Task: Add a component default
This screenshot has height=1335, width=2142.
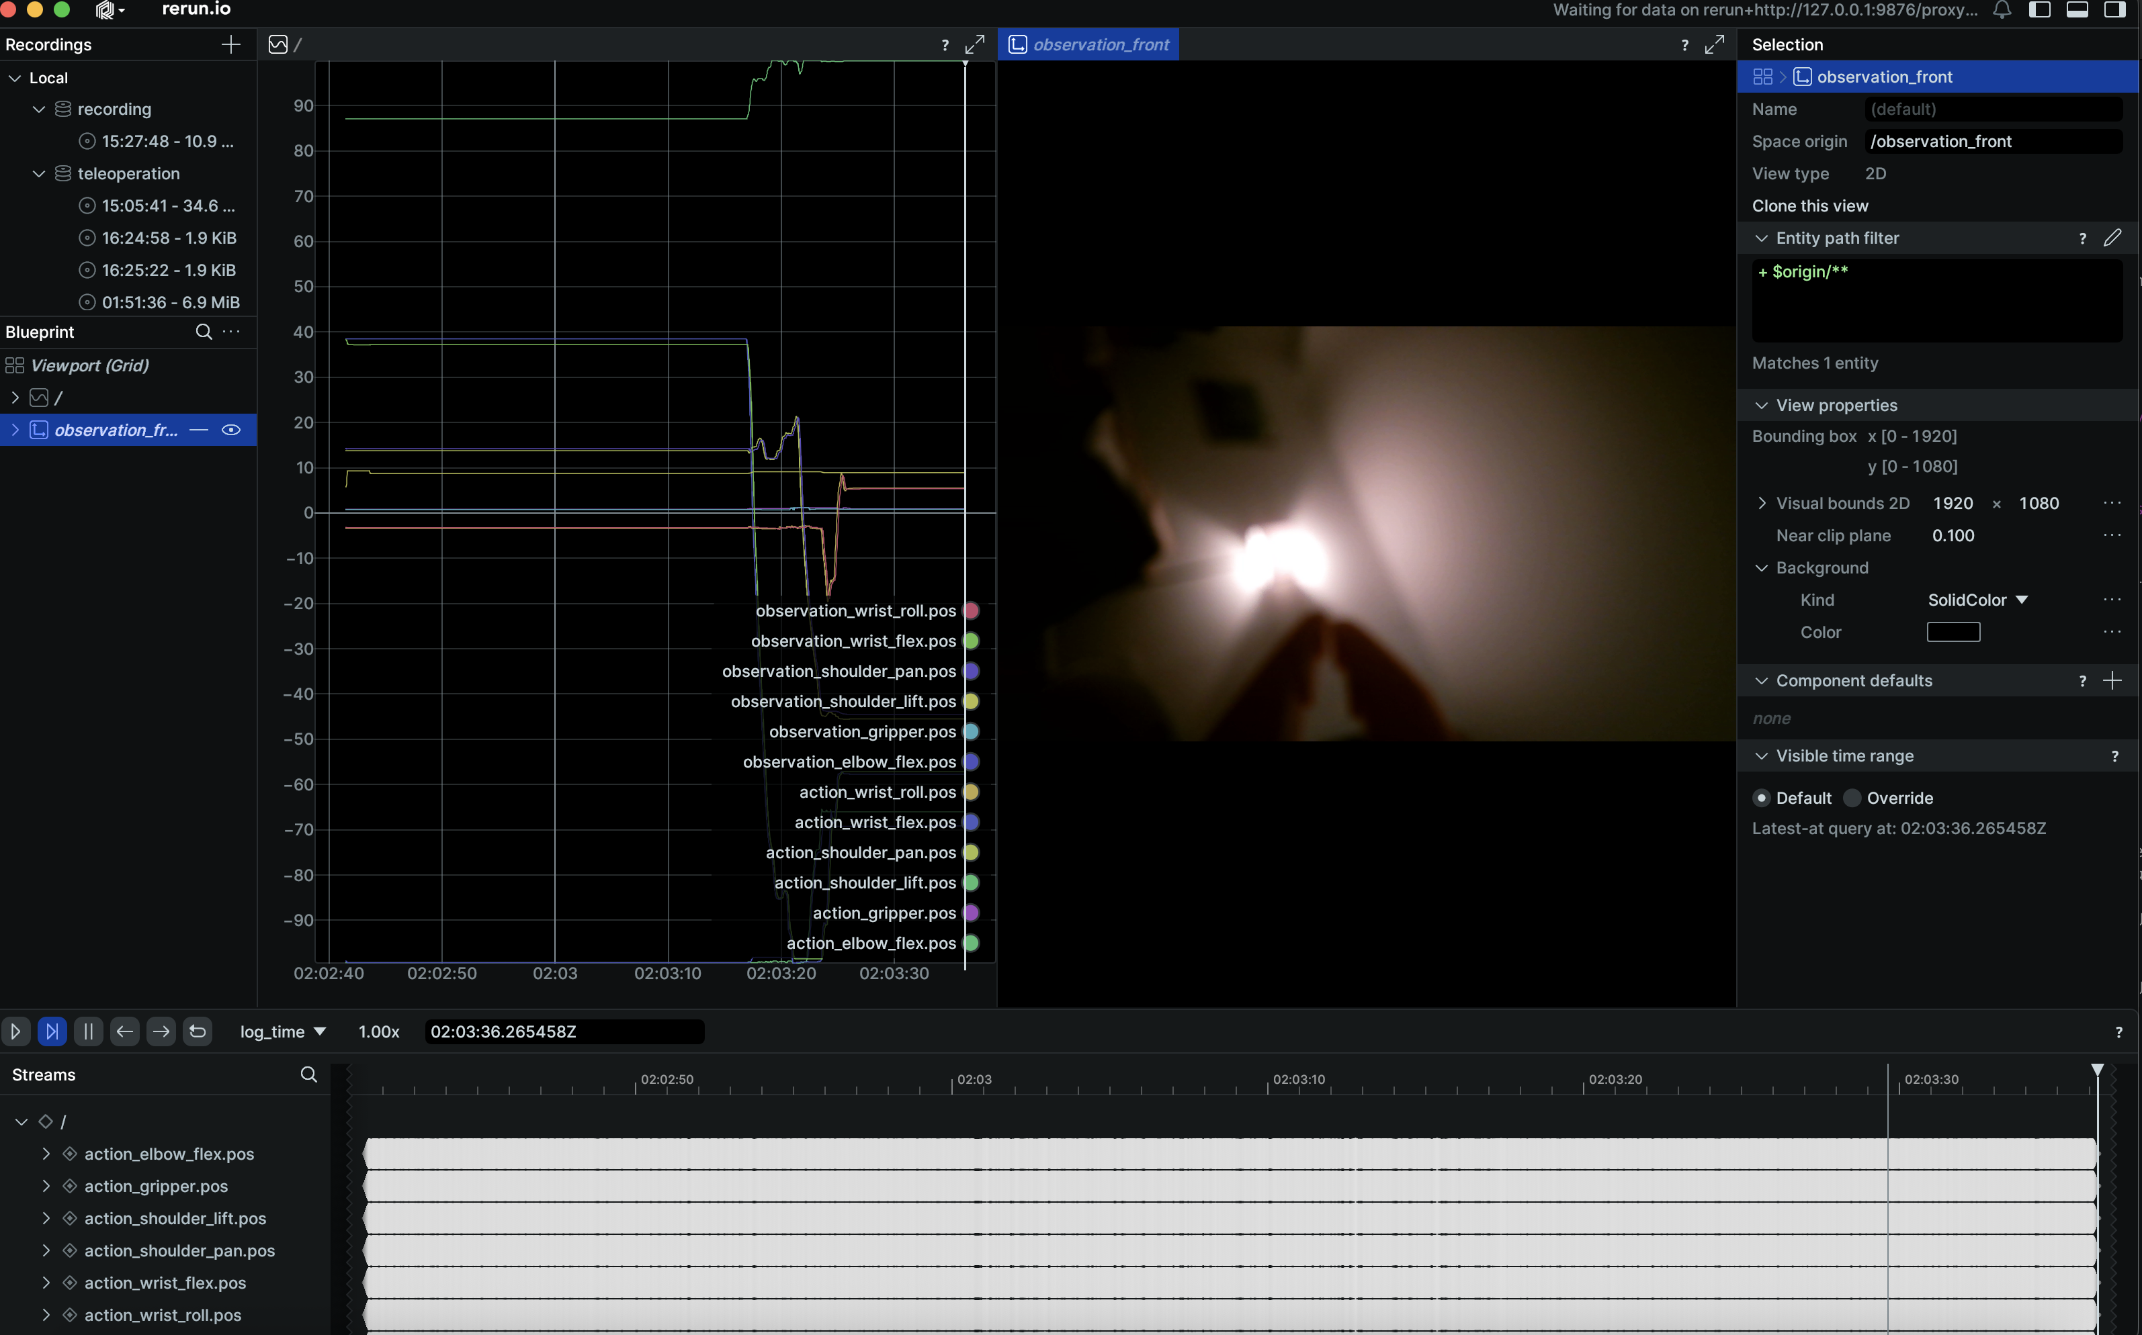Action: pos(2112,680)
